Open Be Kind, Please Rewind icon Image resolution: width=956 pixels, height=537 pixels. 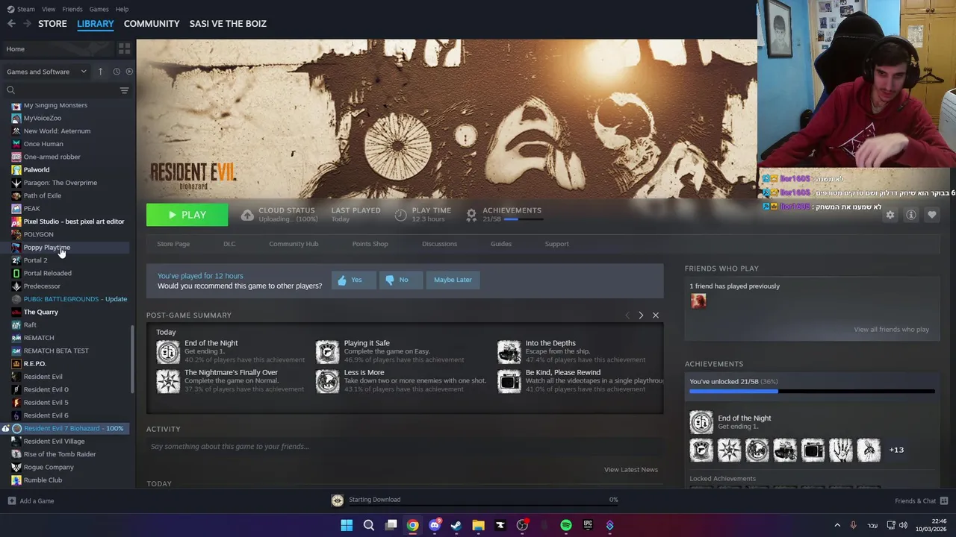tap(509, 381)
